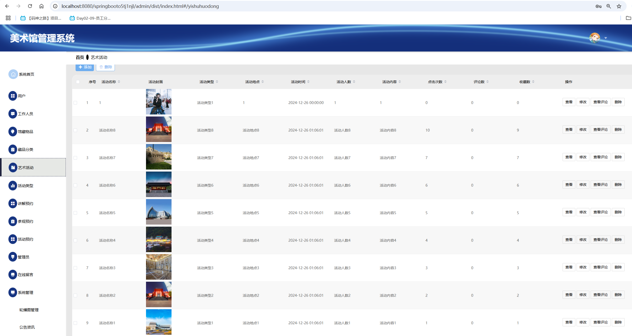Sort table by 点击次数 column
The height and width of the screenshot is (336, 632).
[x=445, y=82]
